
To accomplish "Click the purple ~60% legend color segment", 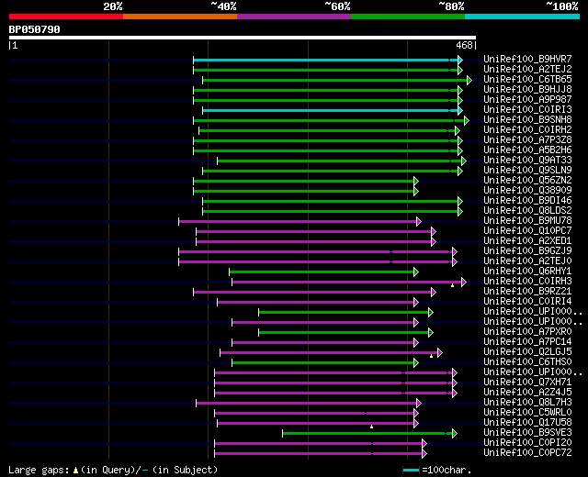I will coord(294,17).
